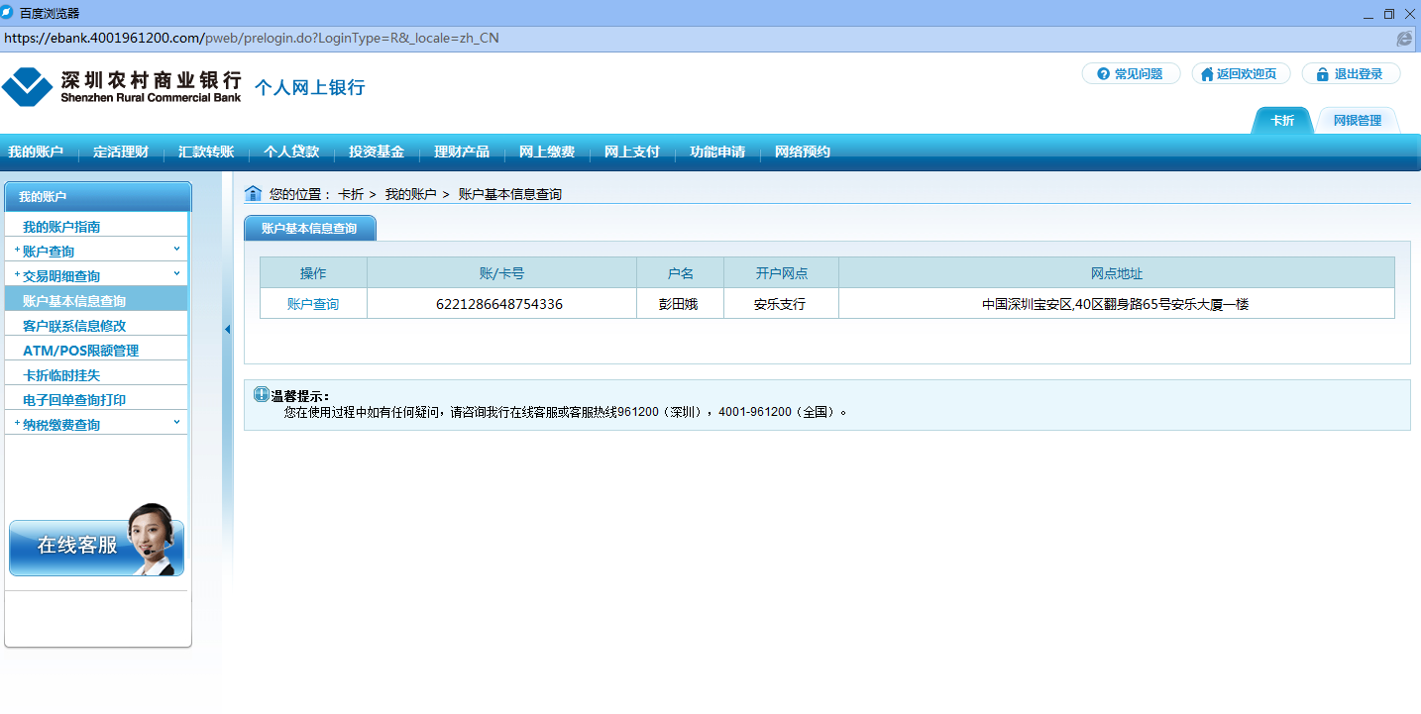The height and width of the screenshot is (714, 1421).
Task: Log out with 退出登录 button
Action: 1350,74
